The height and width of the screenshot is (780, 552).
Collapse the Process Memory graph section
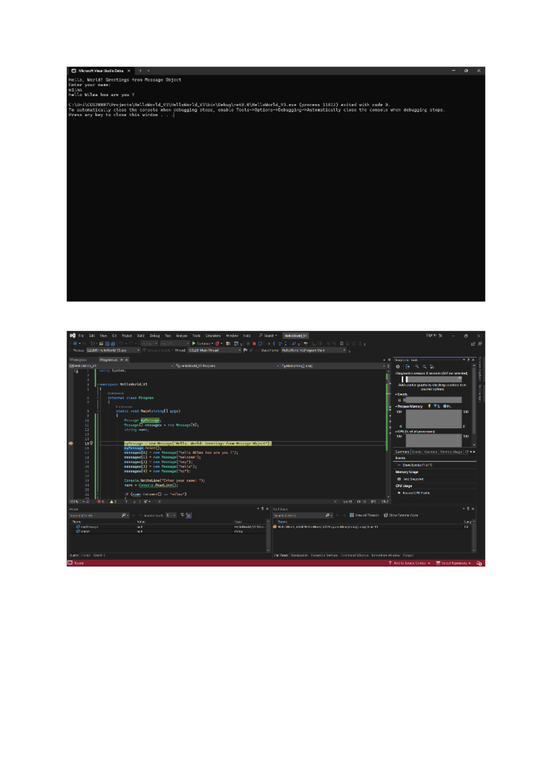396,406
